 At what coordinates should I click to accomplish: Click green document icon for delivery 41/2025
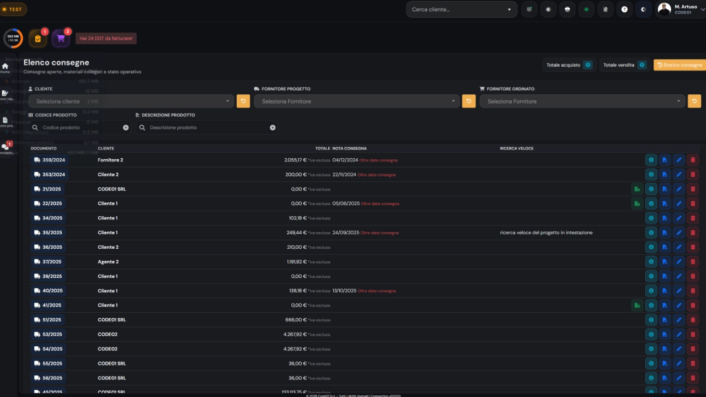click(637, 305)
